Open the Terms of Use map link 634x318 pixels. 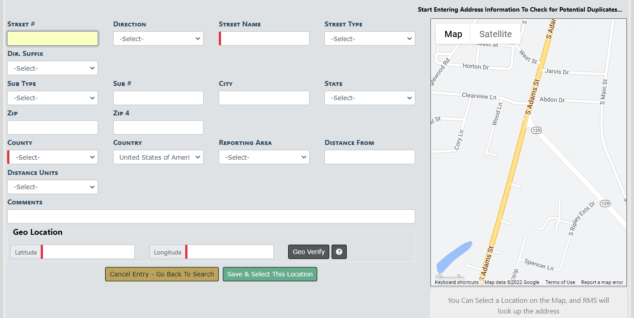pos(560,282)
